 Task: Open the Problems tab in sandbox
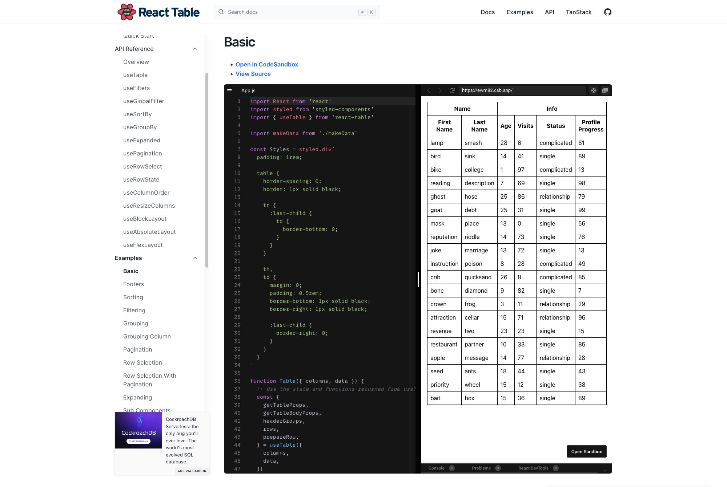tap(481, 468)
